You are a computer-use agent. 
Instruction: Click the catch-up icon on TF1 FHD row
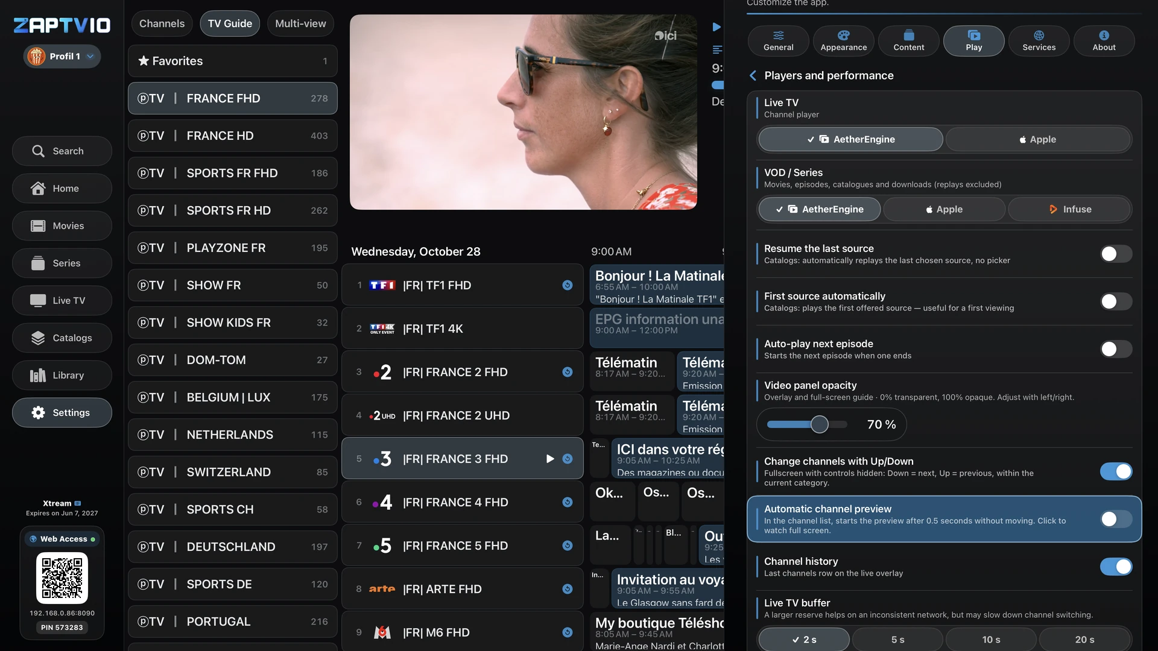(x=568, y=285)
